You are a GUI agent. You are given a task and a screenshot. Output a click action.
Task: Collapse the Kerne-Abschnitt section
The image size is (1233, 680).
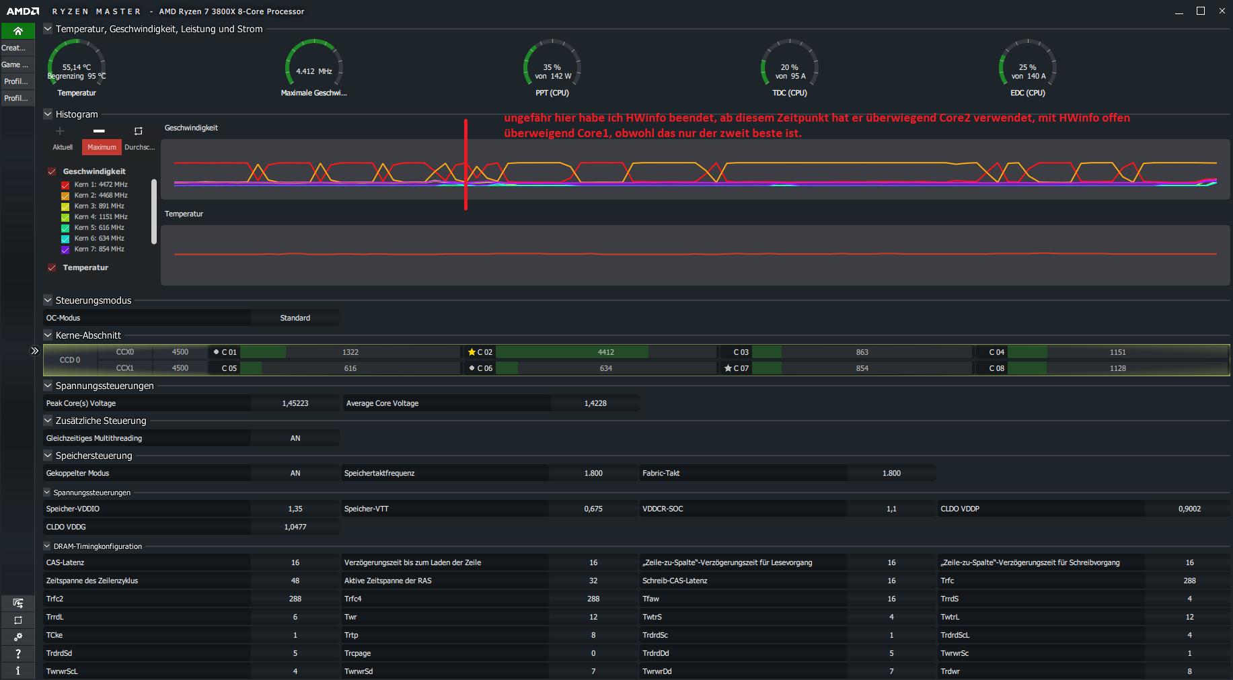[x=48, y=335]
